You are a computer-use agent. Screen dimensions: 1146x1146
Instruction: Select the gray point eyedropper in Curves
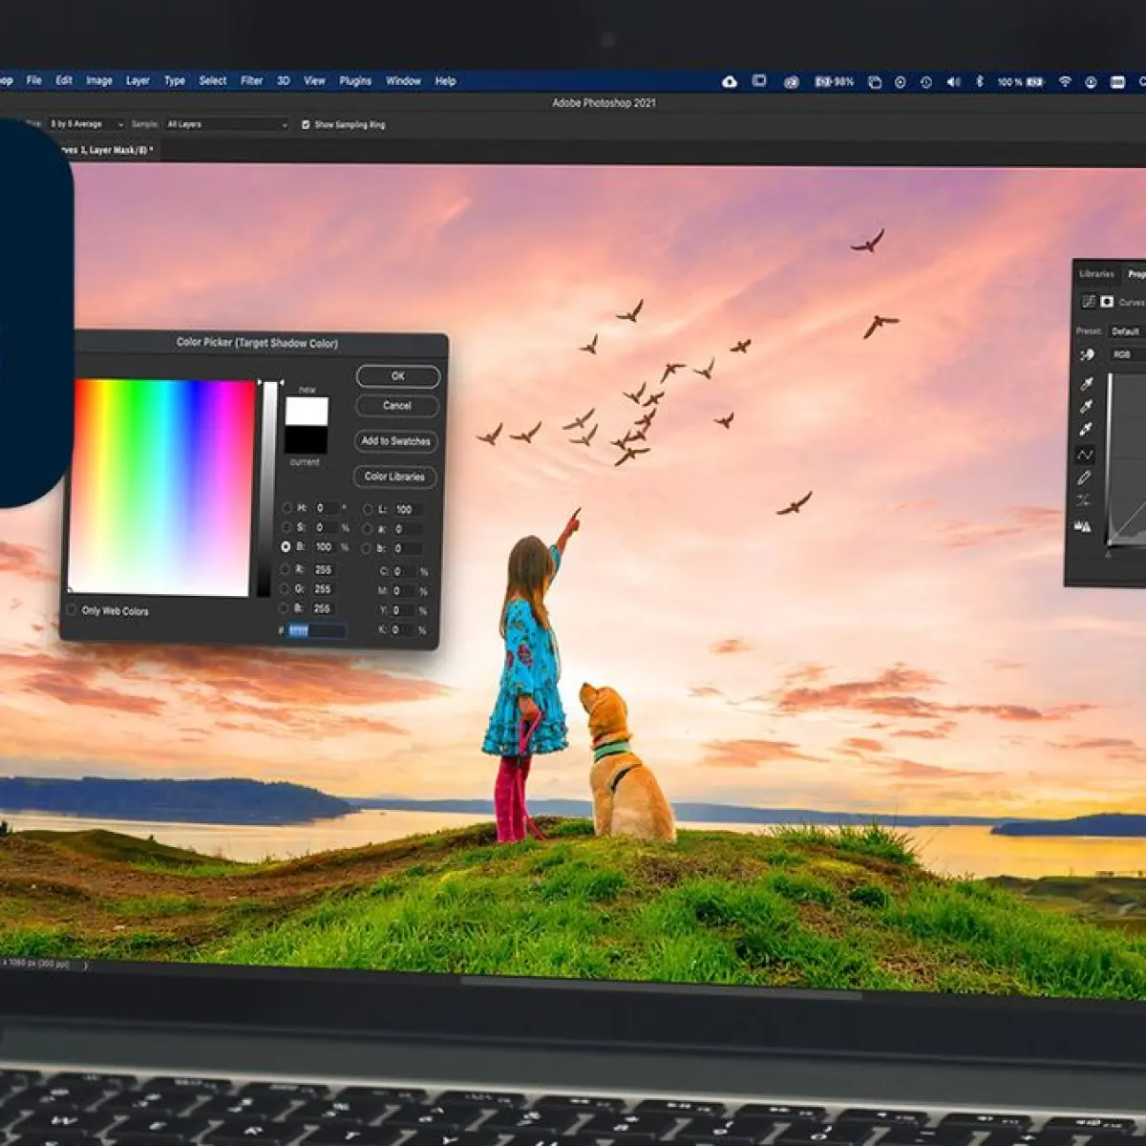tap(1086, 407)
